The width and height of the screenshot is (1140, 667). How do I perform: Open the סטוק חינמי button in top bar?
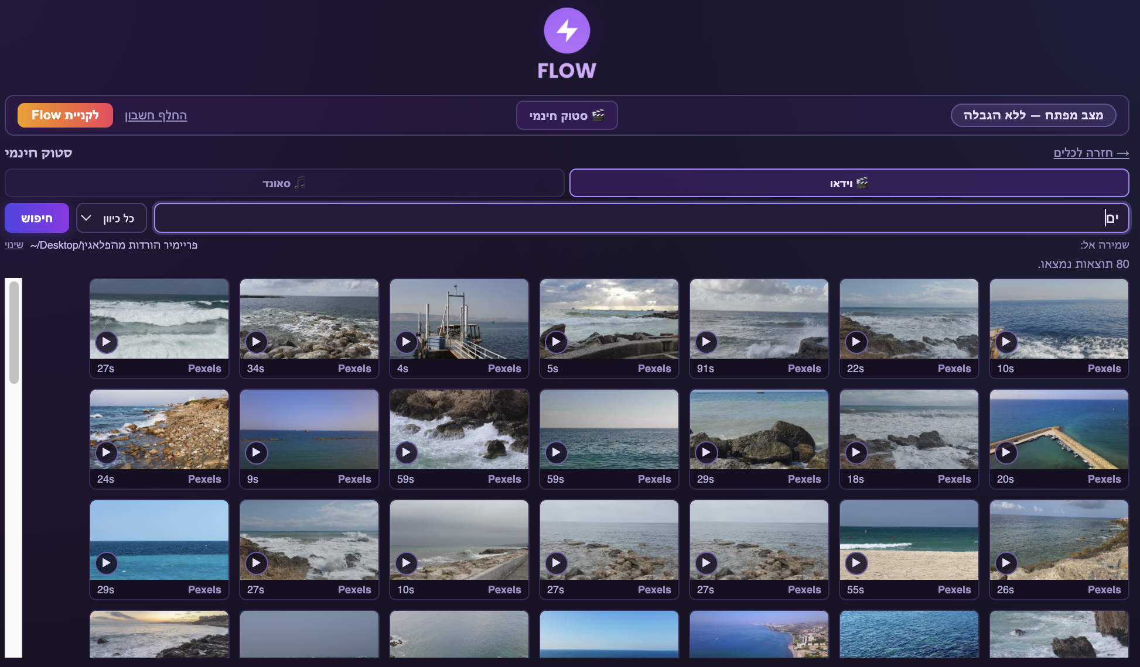[x=566, y=115]
